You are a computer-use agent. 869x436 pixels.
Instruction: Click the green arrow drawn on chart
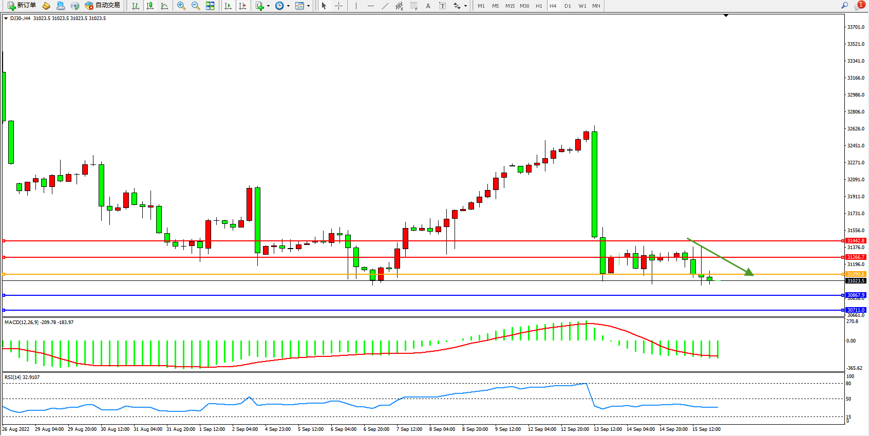pos(720,257)
